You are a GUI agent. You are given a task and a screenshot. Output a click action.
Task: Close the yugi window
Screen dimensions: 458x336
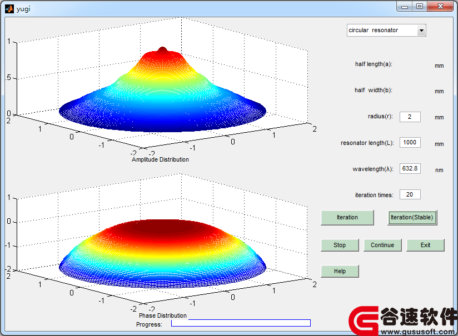[x=440, y=7]
